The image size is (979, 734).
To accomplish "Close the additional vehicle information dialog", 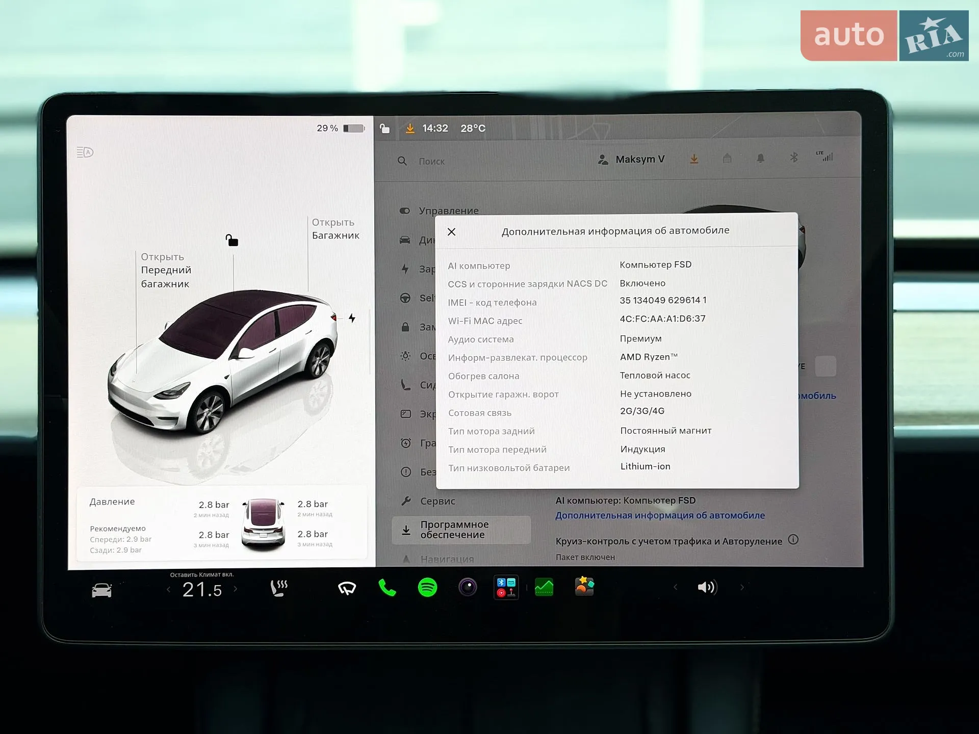I will click(451, 232).
